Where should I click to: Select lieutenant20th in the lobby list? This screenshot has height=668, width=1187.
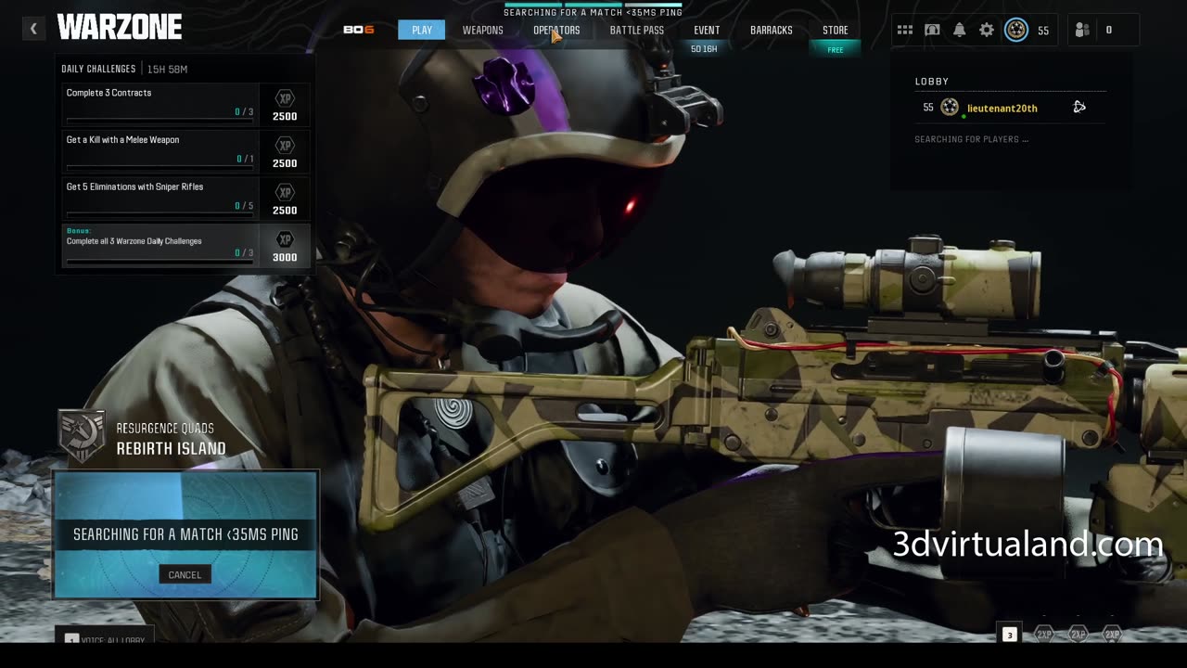pos(1002,108)
